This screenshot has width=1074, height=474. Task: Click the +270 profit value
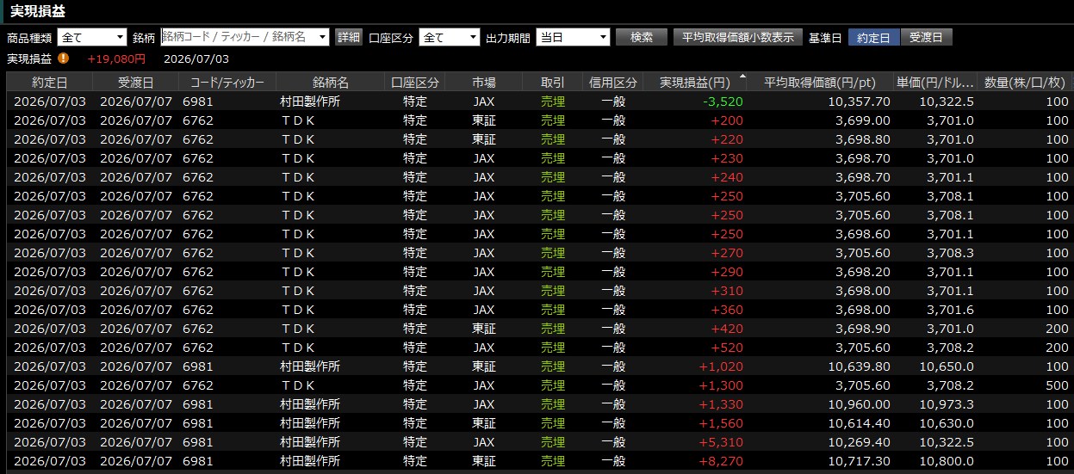click(x=727, y=253)
